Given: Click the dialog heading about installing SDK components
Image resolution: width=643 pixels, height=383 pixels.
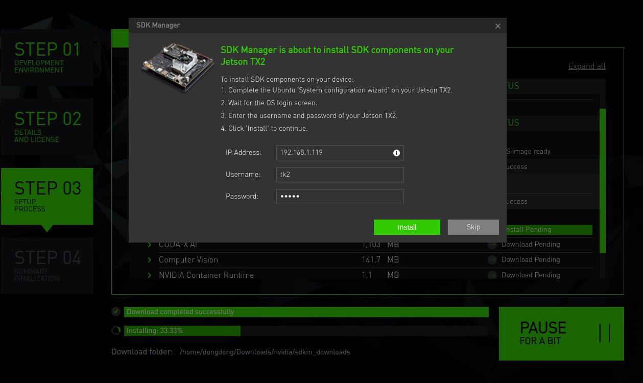Looking at the screenshot, I should click(337, 56).
